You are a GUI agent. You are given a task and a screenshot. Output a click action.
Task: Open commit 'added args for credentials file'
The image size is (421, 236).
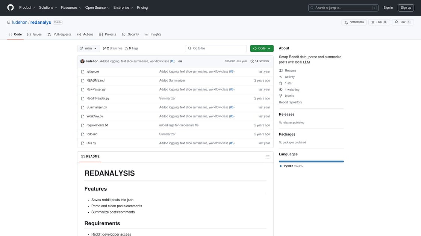click(179, 125)
